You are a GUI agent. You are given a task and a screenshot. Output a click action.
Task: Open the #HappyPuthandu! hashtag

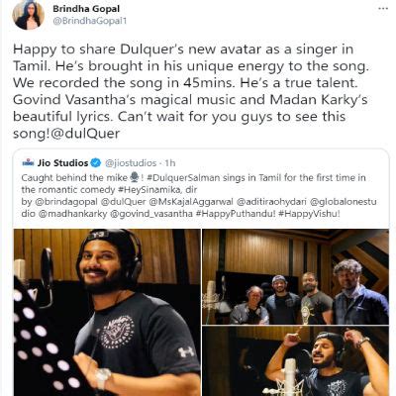click(236, 214)
